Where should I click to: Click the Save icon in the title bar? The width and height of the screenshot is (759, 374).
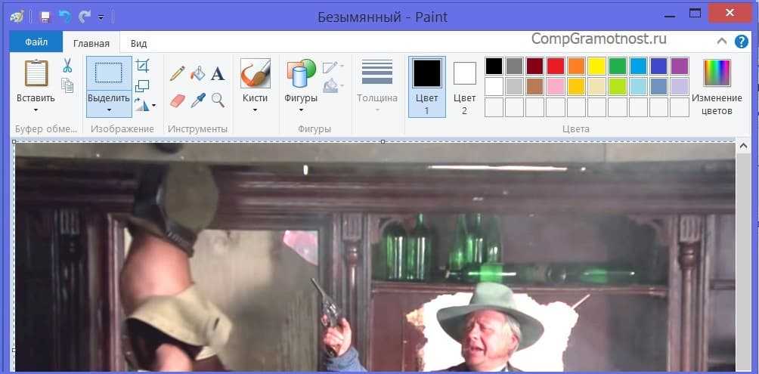45,16
